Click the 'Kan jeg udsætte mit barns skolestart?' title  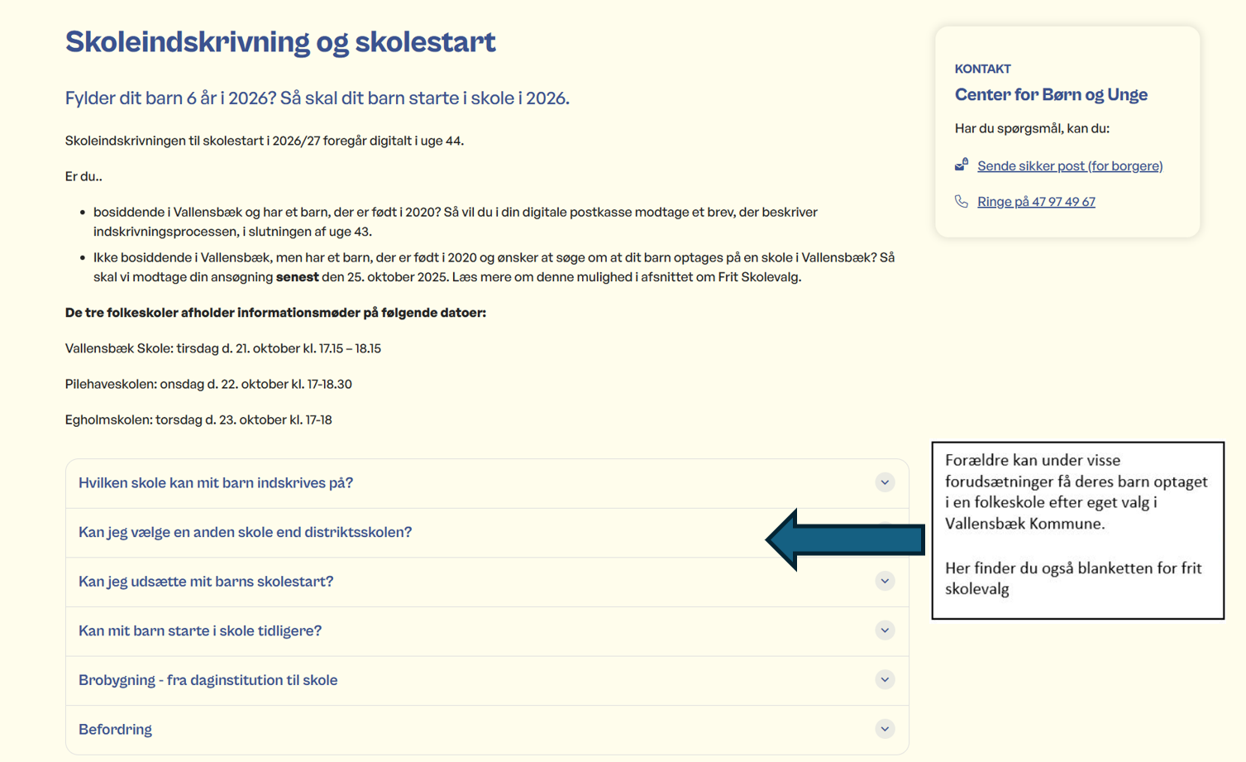click(x=206, y=582)
